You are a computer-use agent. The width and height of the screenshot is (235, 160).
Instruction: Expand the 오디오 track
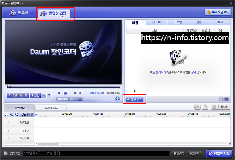coord(8,131)
